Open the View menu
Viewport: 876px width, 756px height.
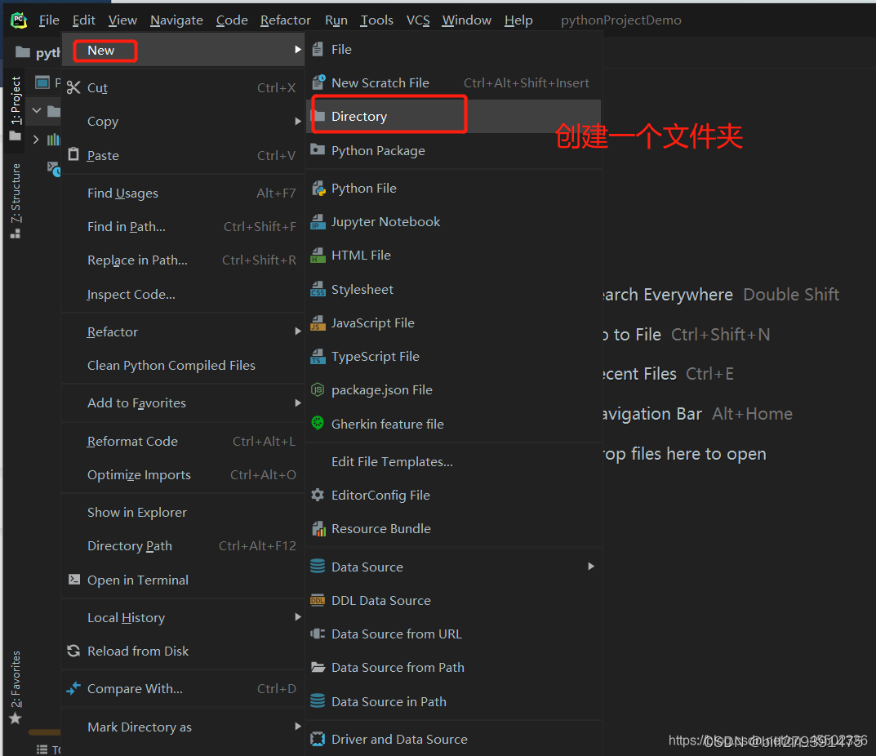[x=122, y=20]
